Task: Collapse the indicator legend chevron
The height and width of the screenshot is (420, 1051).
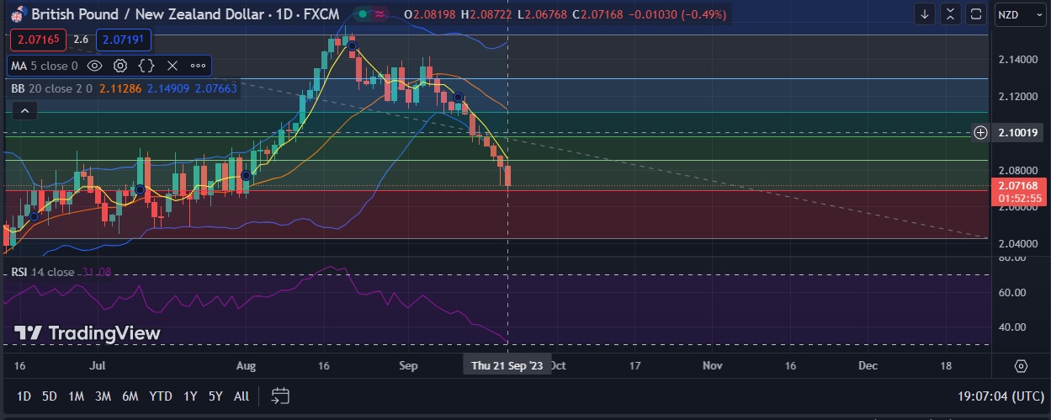Action: click(x=24, y=110)
